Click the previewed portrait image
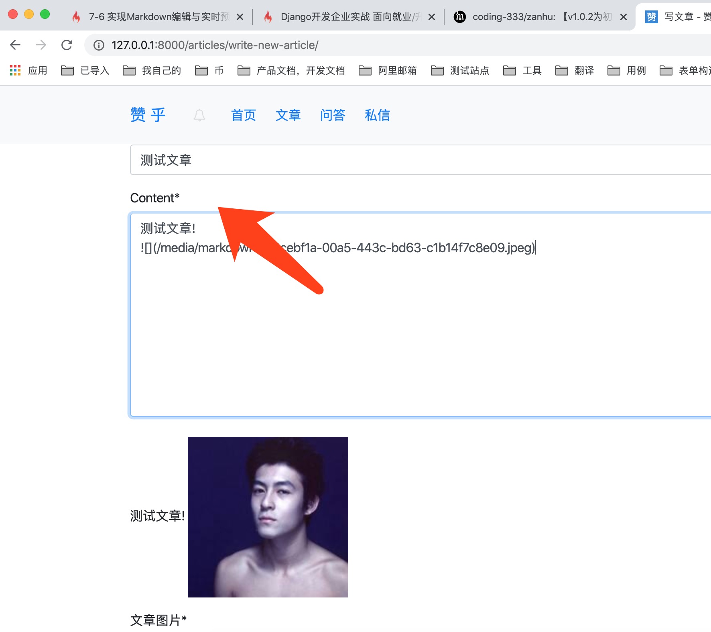The image size is (711, 632). tap(268, 517)
